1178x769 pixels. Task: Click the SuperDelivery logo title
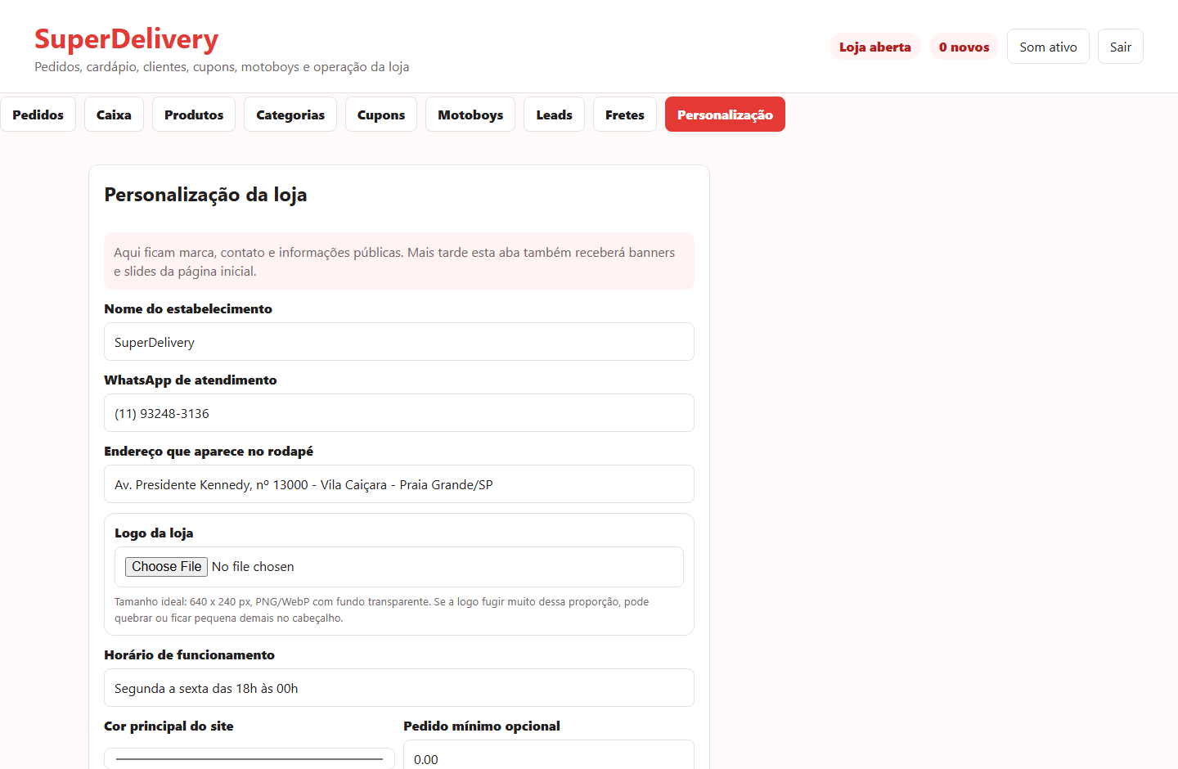(127, 39)
